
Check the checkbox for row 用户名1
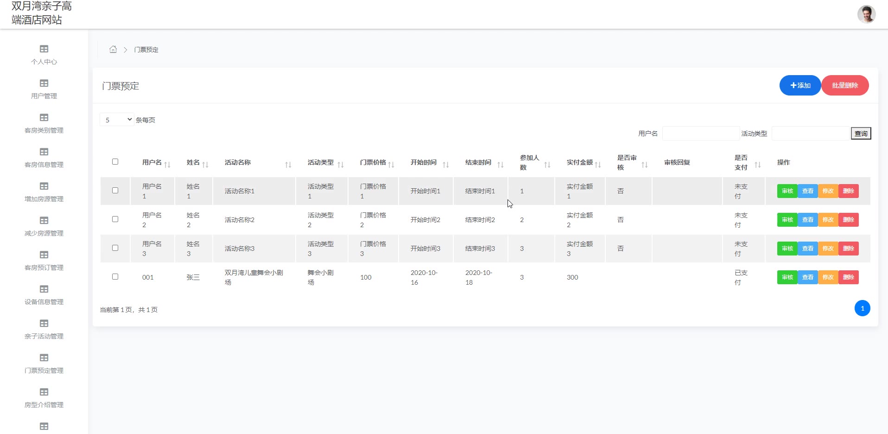point(115,191)
